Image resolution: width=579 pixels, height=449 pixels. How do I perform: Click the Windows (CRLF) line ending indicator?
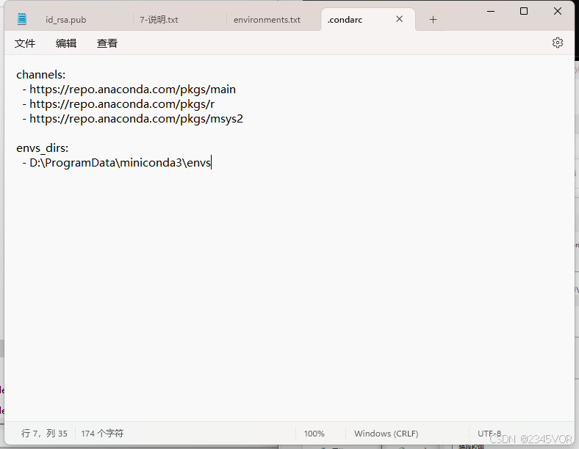tap(386, 434)
